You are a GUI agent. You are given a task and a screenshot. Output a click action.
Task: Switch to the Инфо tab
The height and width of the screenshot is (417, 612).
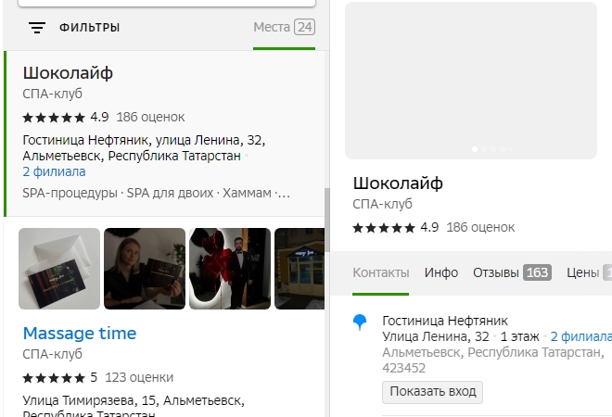pos(441,272)
